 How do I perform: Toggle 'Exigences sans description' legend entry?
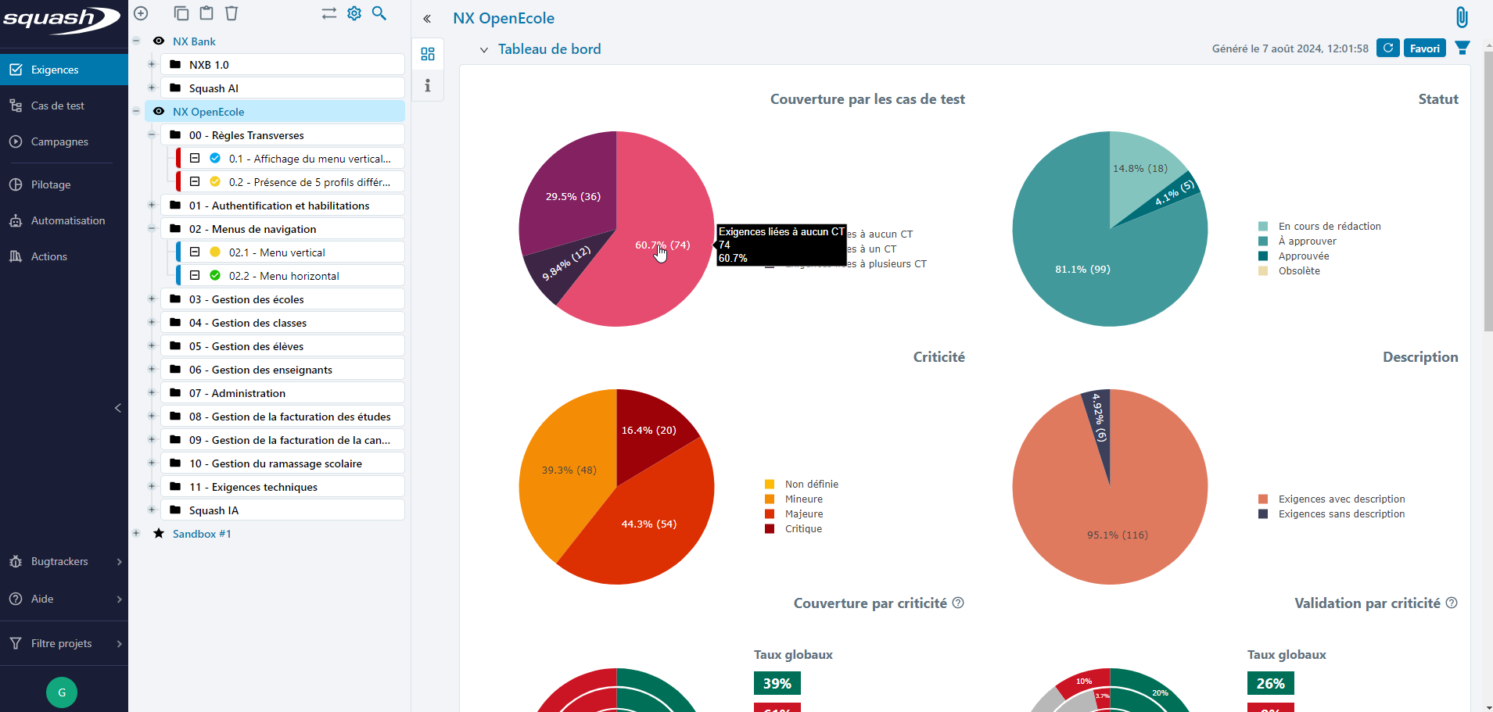click(x=1340, y=514)
